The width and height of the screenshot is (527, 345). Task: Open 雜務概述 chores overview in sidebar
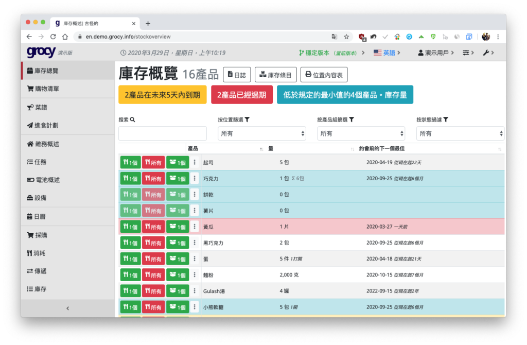(x=68, y=144)
